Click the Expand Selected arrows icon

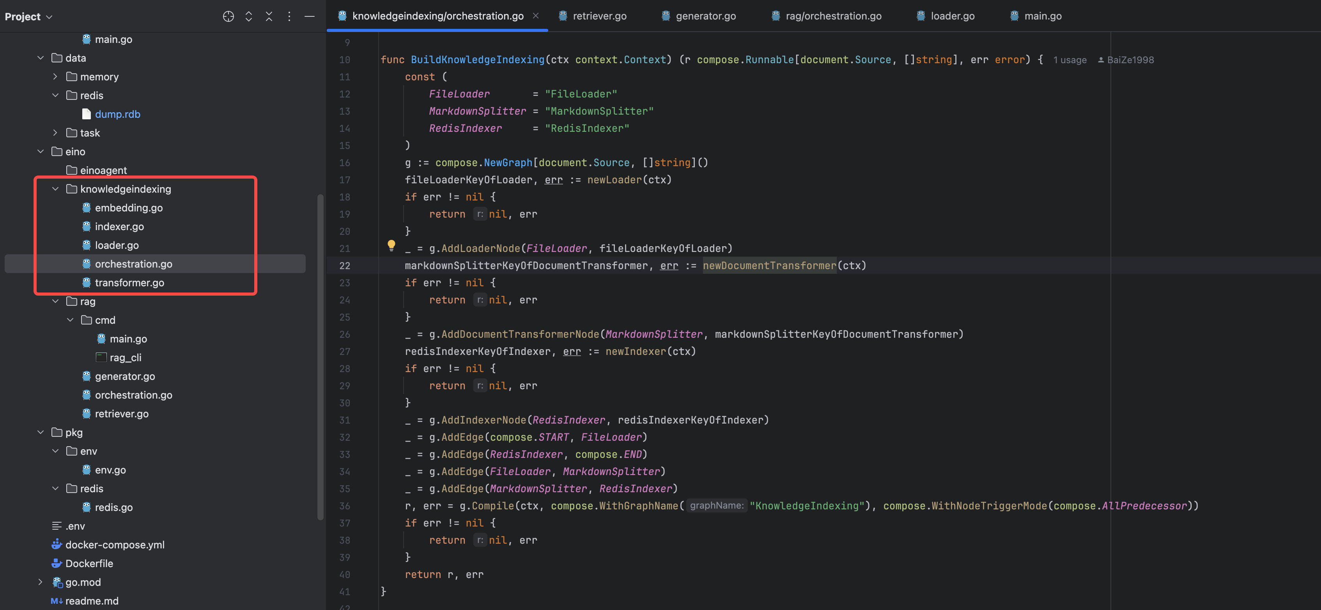click(x=249, y=16)
